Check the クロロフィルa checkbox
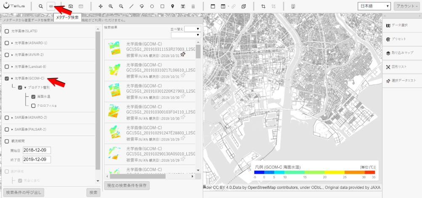 [x=33, y=106]
